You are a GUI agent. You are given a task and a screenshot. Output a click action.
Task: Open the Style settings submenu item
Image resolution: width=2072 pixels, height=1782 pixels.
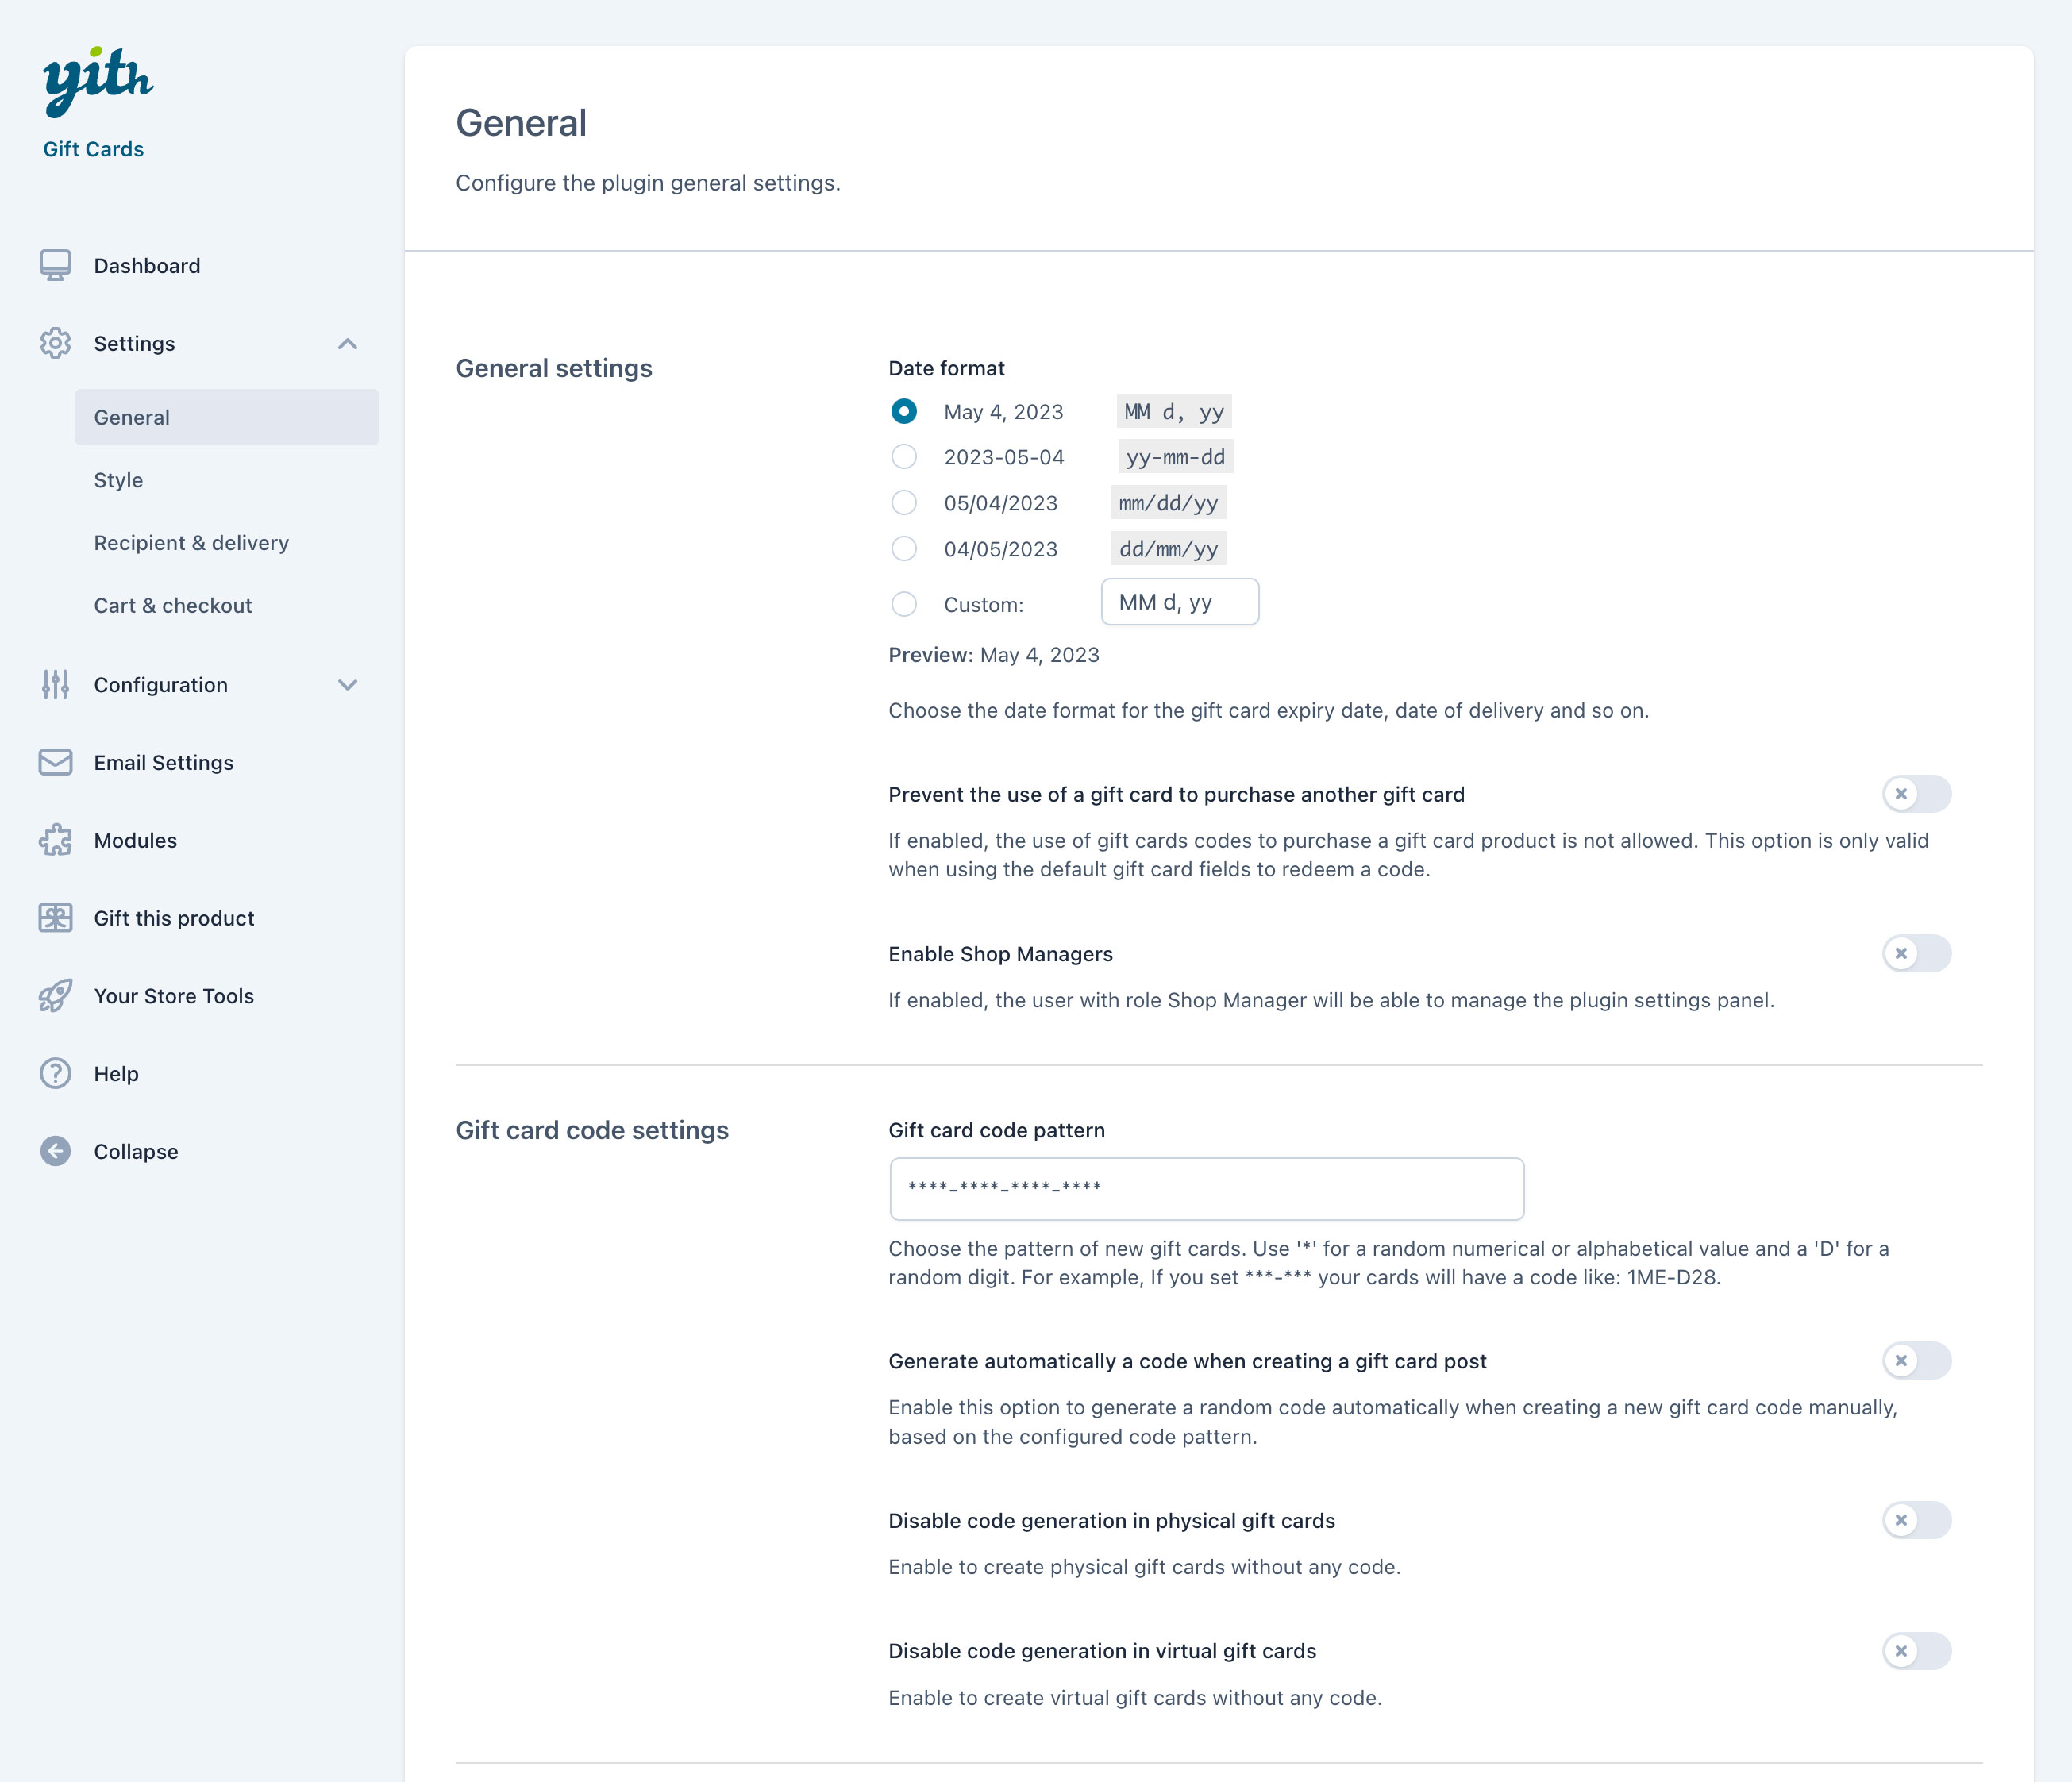point(118,480)
